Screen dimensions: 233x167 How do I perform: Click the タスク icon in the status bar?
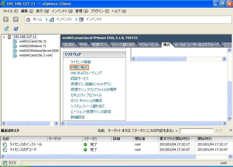coord(5,163)
